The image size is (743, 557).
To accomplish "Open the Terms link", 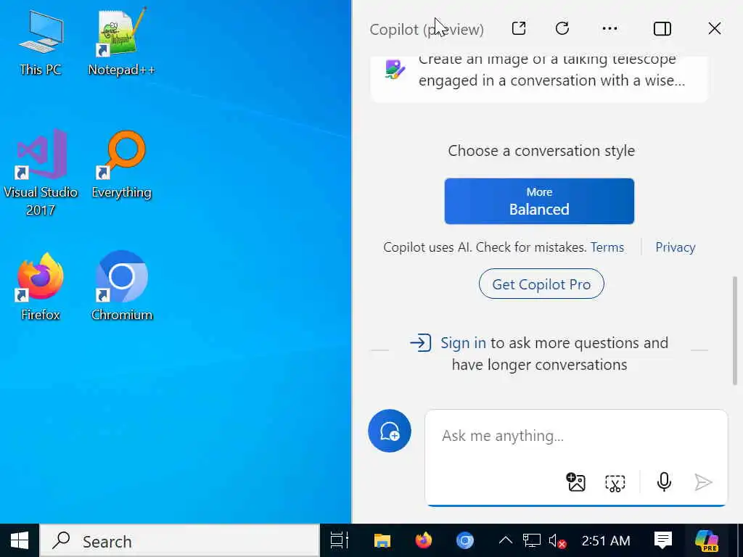I will coord(607,247).
